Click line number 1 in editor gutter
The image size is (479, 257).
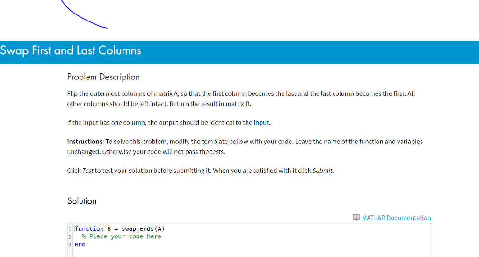point(70,229)
